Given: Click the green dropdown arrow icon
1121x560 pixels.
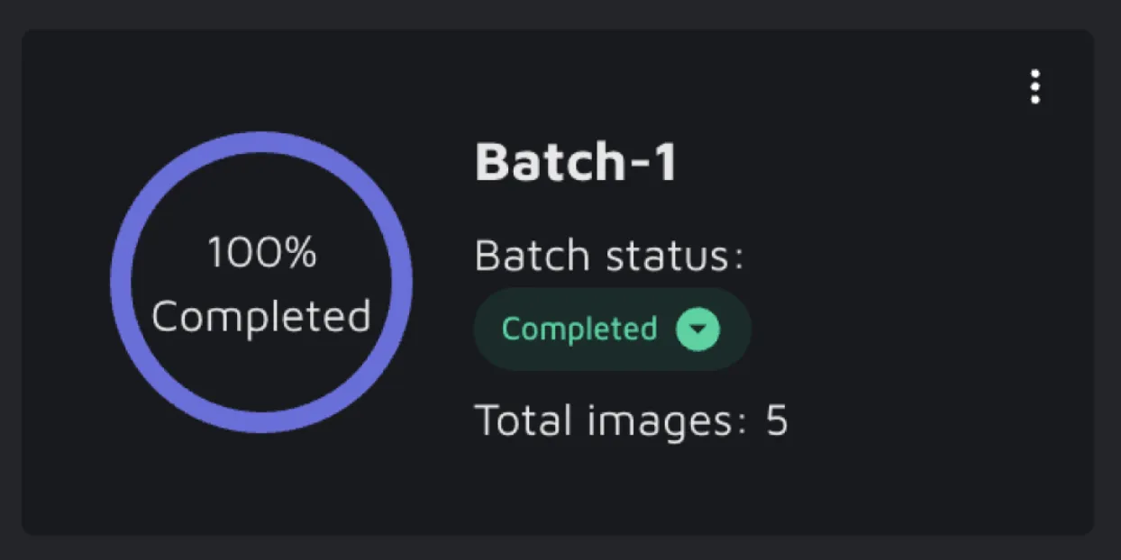Looking at the screenshot, I should coord(698,330).
